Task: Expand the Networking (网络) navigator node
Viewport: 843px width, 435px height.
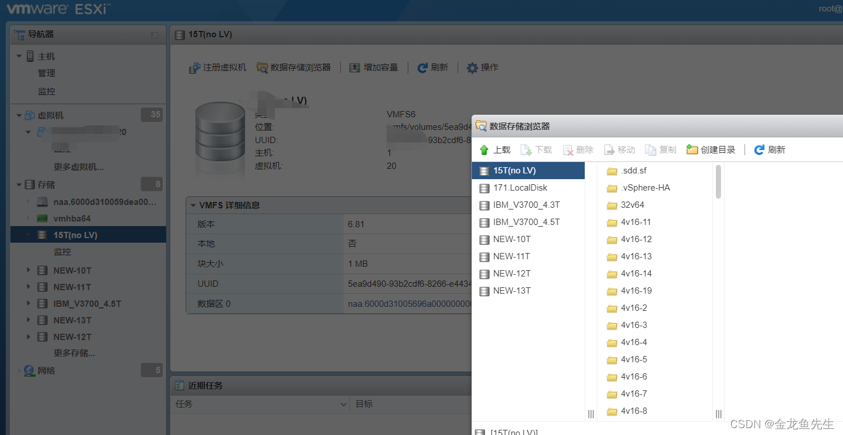Action: click(x=19, y=371)
